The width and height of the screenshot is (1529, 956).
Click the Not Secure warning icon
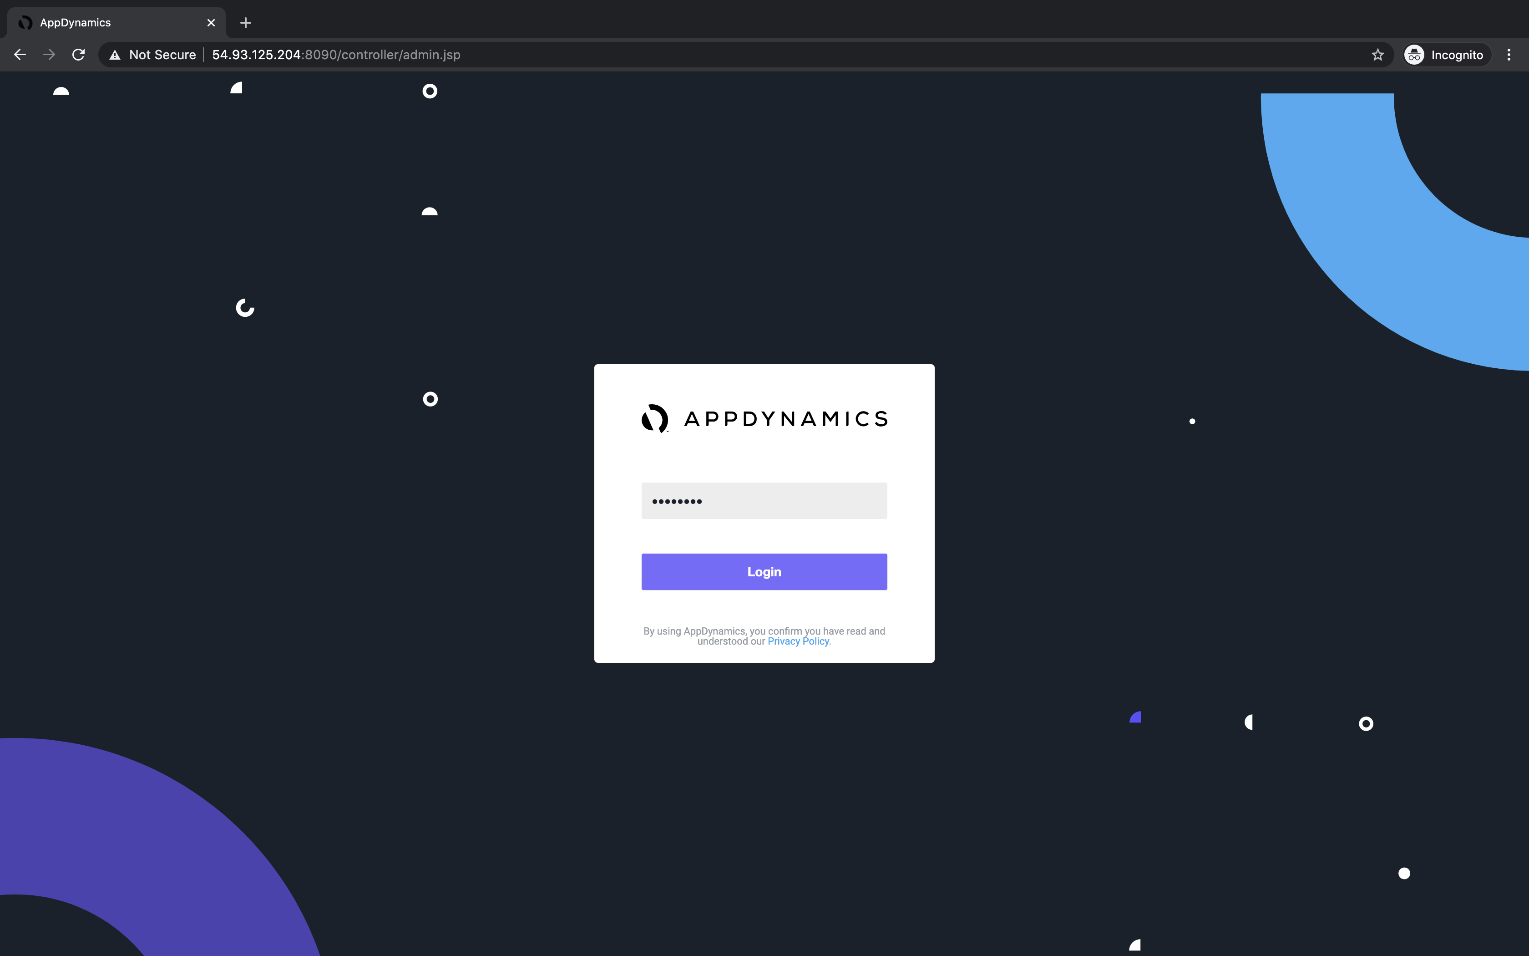pyautogui.click(x=115, y=55)
